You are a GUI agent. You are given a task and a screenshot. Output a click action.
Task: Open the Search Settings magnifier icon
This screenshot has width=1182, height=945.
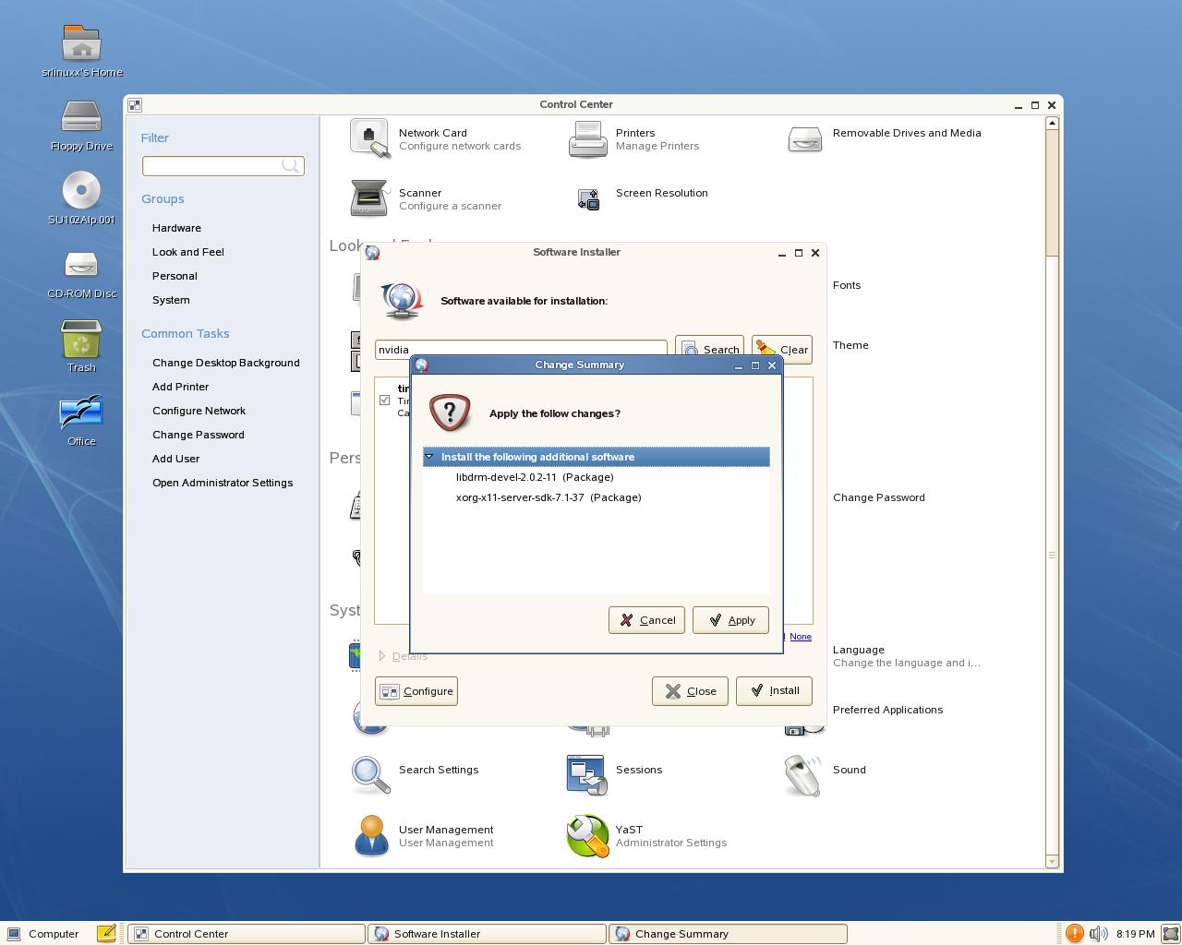tap(369, 775)
